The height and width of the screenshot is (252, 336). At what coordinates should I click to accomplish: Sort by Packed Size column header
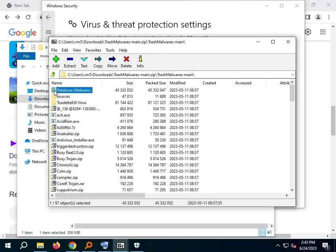(151, 83)
